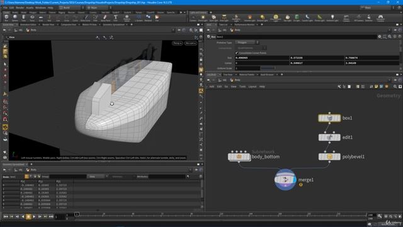Open the File menu

pos(6,8)
